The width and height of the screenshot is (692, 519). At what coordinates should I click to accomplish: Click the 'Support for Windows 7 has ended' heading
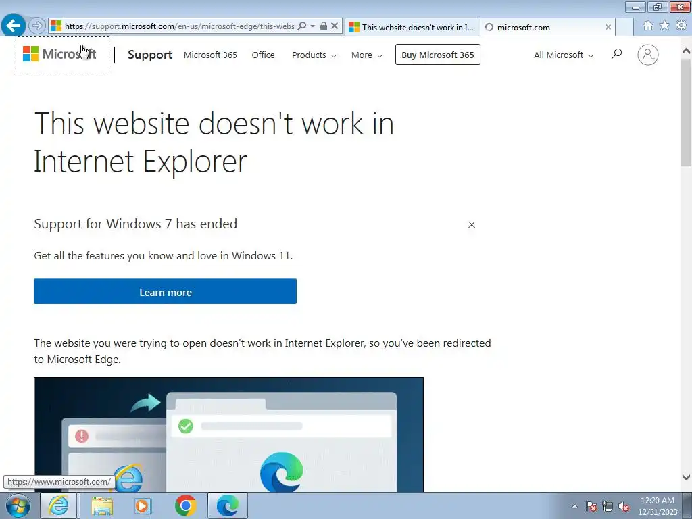pyautogui.click(x=135, y=224)
